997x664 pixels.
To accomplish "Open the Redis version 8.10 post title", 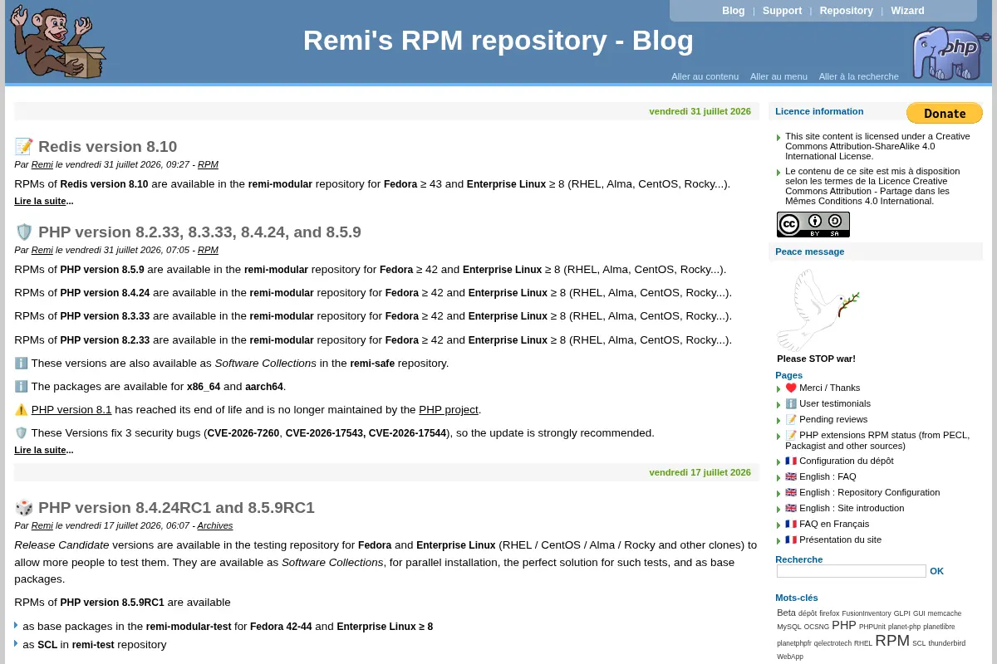I will [x=107, y=147].
